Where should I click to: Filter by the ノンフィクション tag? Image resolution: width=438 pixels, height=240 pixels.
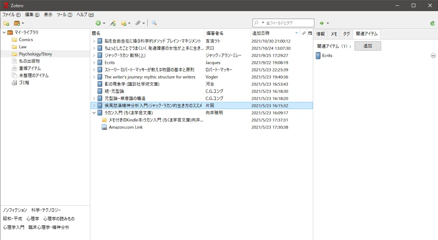tap(15, 210)
